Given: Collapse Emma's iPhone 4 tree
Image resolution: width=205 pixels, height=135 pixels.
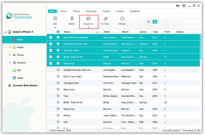Looking at the screenshot, I should pyautogui.click(x=6, y=32).
